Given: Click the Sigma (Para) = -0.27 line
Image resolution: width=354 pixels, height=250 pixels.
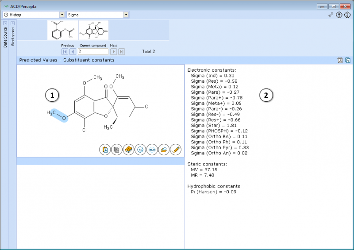Looking at the screenshot, I should click(215, 92).
